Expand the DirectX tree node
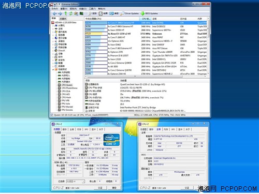259x194 pixels. tap(53, 51)
